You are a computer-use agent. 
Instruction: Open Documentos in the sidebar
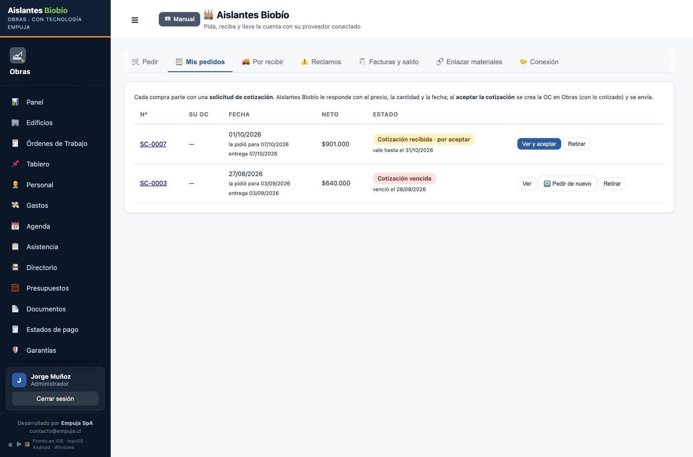pos(55,309)
